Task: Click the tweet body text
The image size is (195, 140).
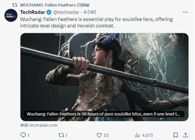Action: pyautogui.click(x=96, y=22)
